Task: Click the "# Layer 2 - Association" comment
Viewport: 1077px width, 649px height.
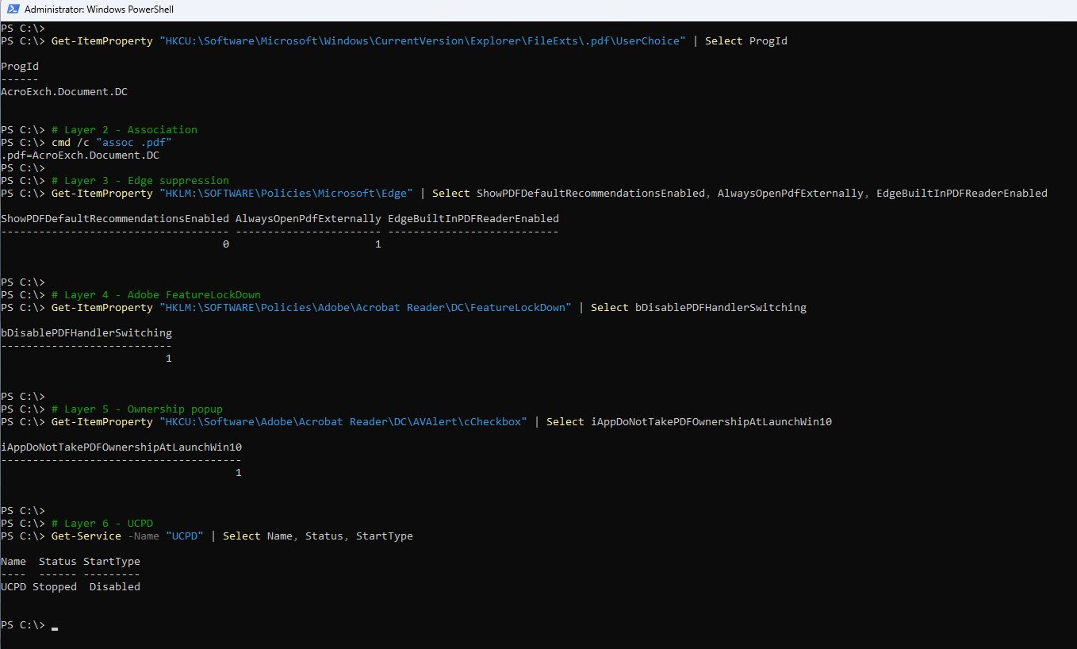Action: tap(124, 129)
